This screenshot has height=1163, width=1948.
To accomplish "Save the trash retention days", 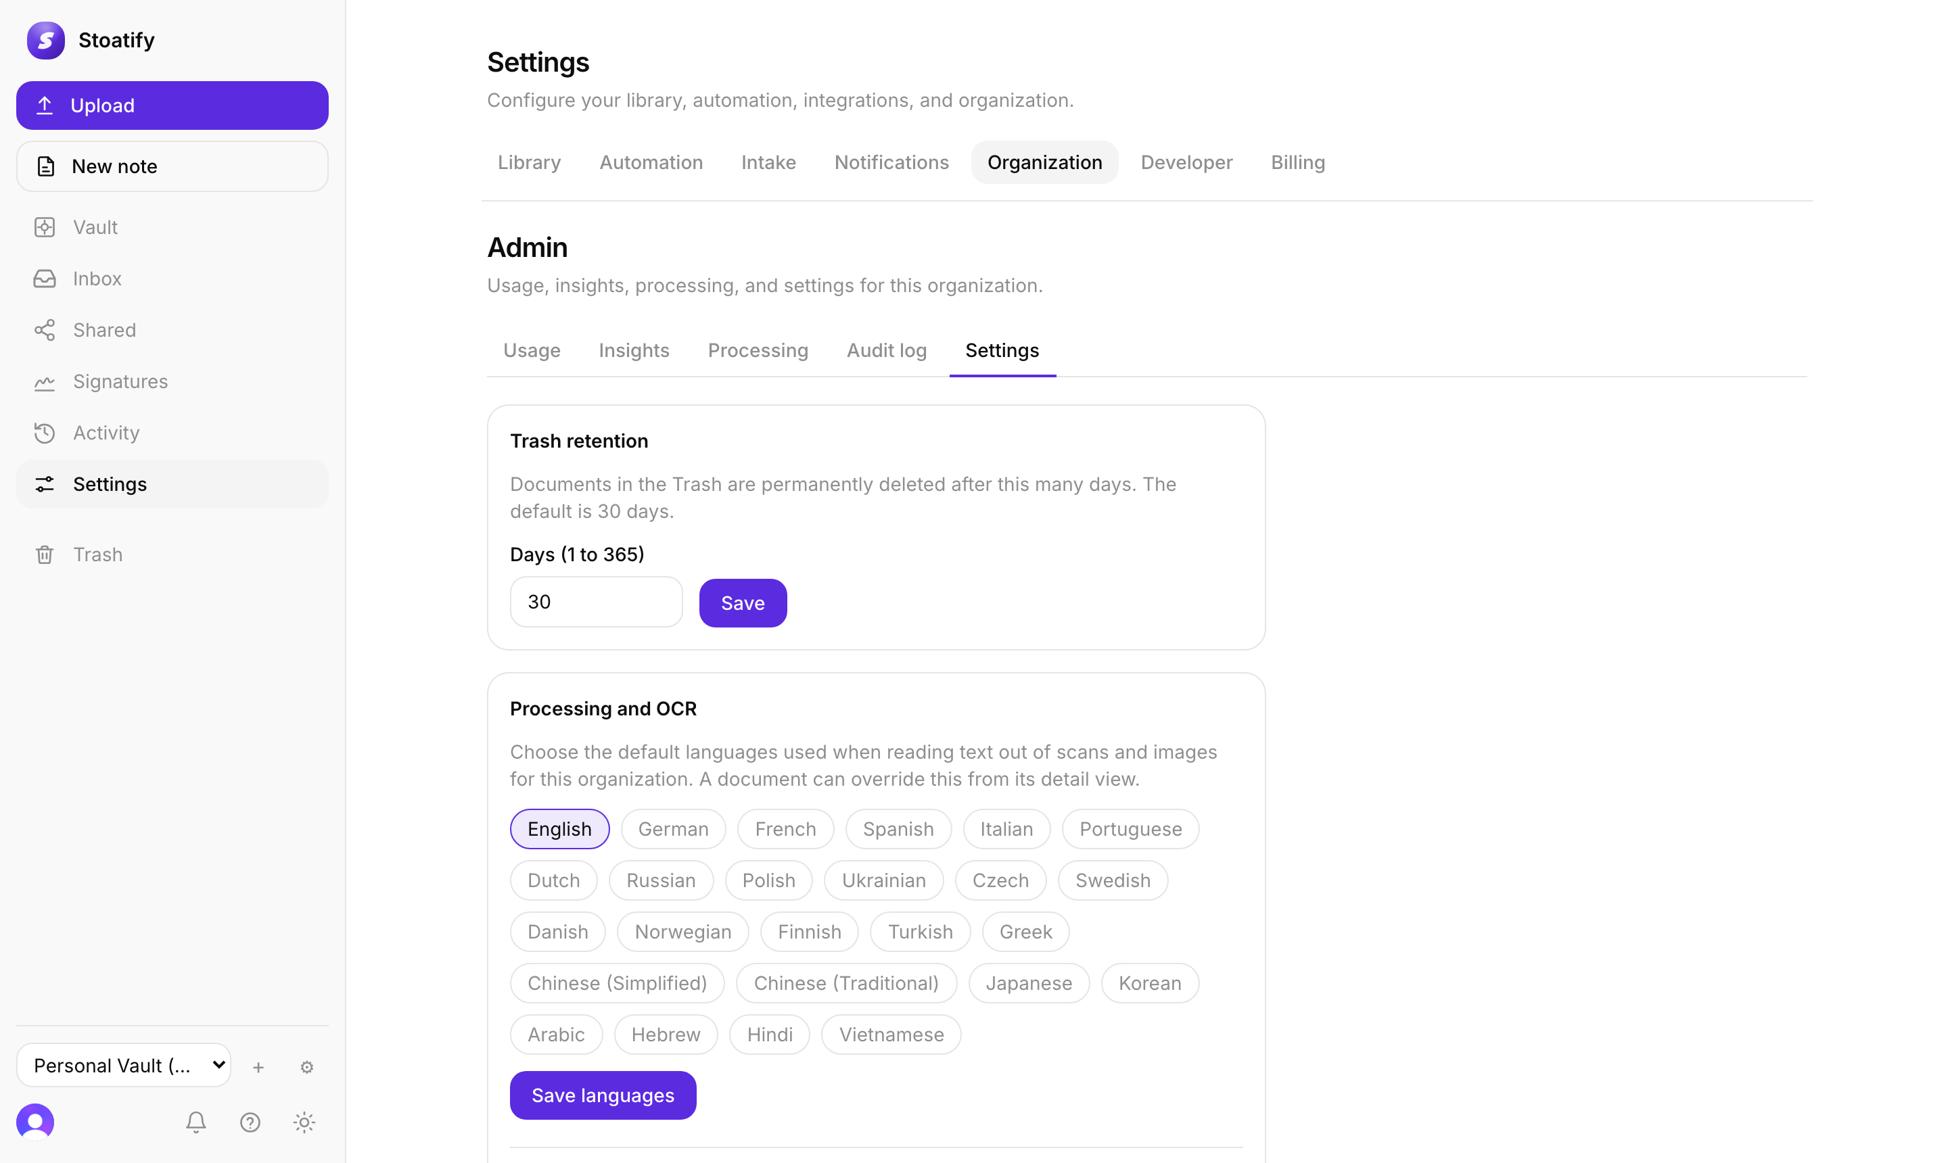I will [743, 602].
